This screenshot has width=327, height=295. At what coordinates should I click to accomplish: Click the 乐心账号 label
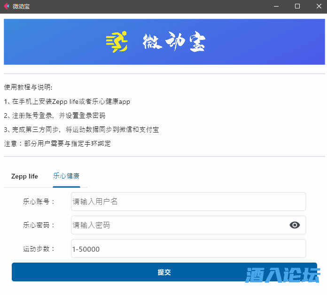39,202
